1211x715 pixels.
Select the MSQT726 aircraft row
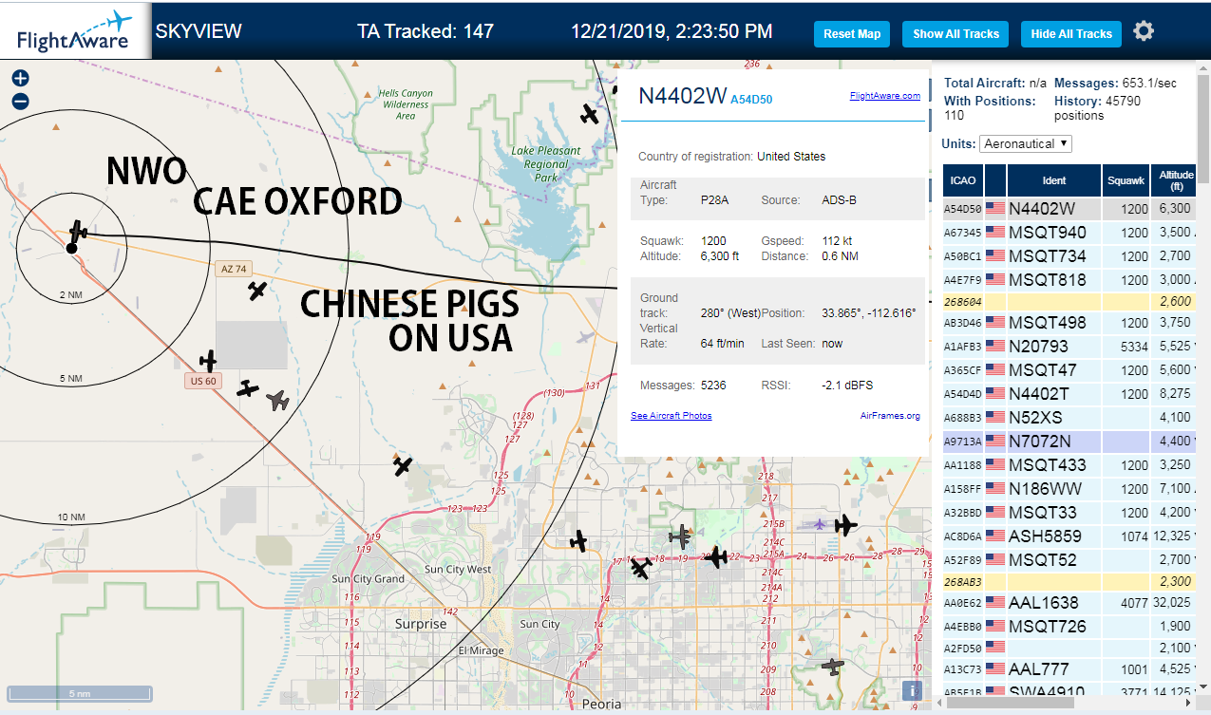(1069, 626)
